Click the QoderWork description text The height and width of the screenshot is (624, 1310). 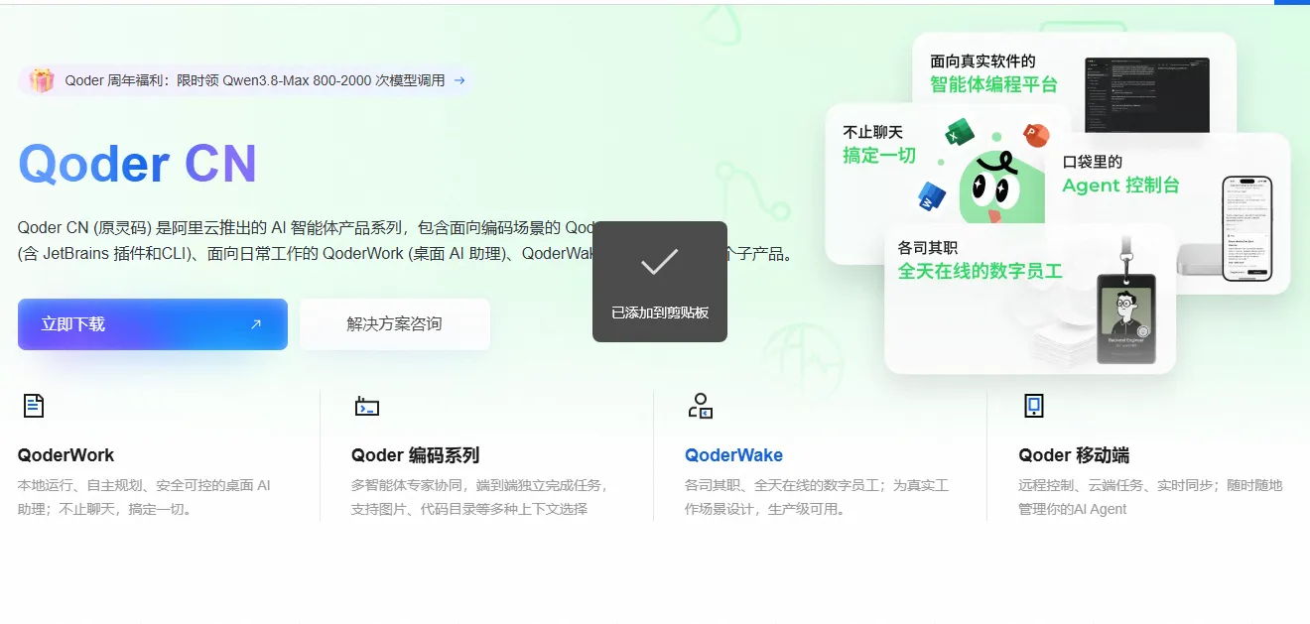pos(144,497)
